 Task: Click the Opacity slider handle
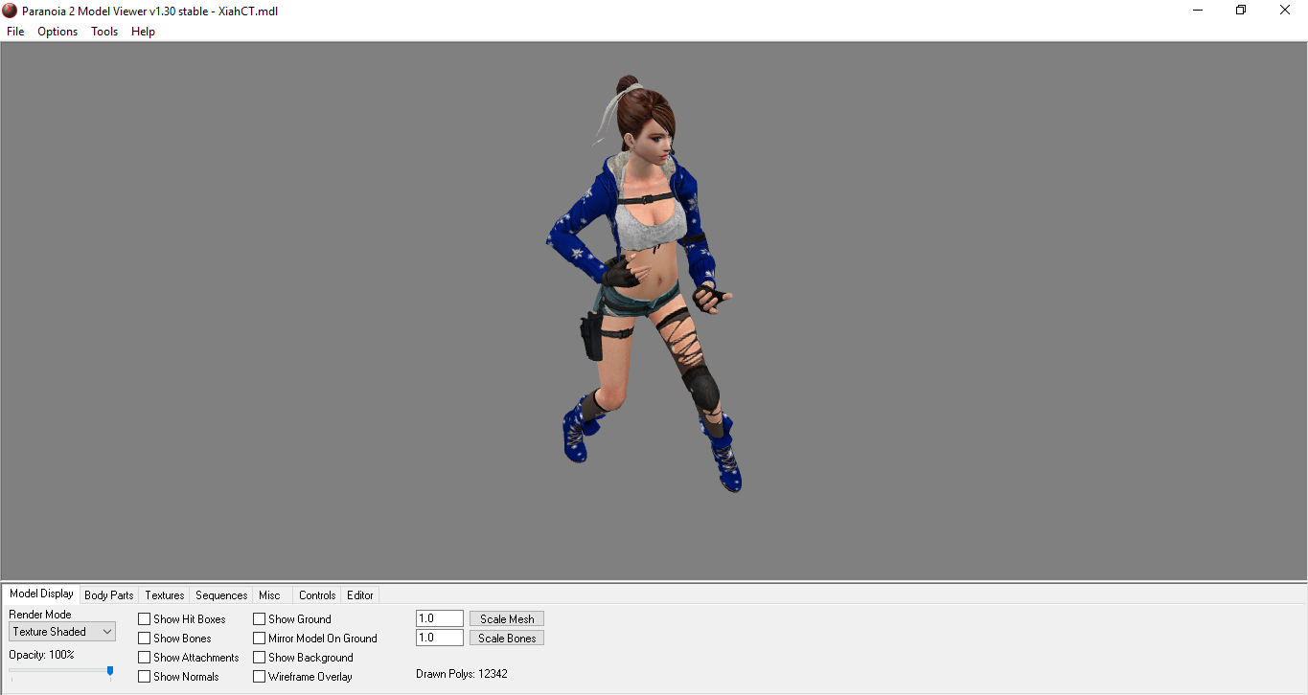[110, 672]
